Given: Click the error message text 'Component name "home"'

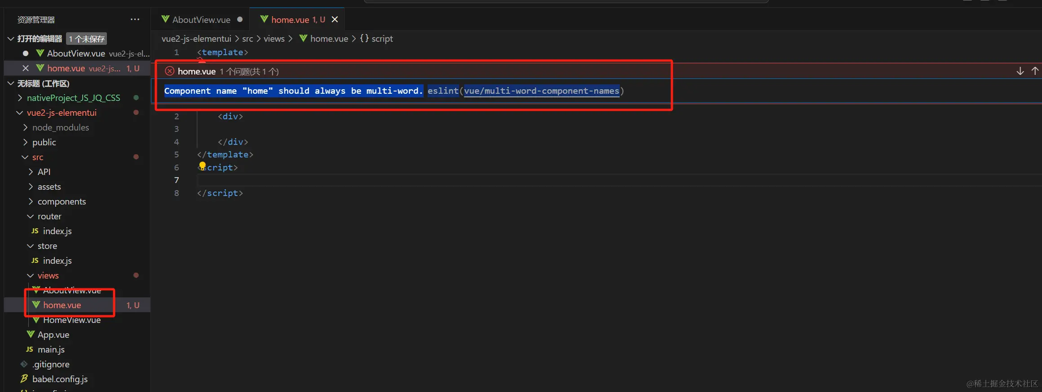Looking at the screenshot, I should point(218,91).
